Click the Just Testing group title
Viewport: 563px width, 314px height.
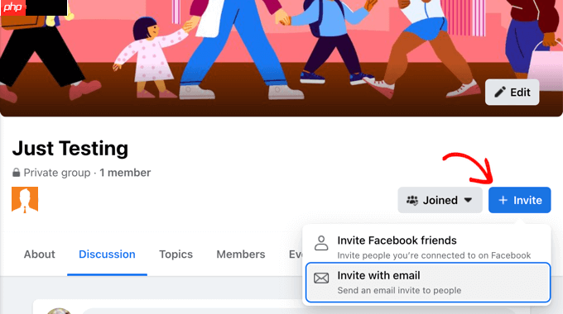tap(70, 148)
